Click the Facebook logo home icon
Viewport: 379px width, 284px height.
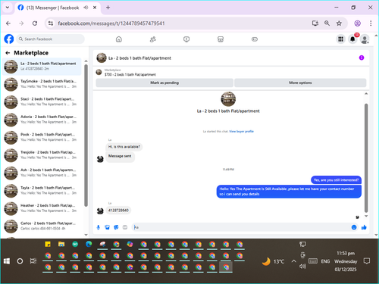(9, 39)
